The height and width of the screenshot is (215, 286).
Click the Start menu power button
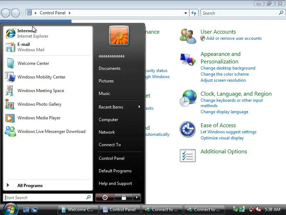pyautogui.click(x=105, y=197)
